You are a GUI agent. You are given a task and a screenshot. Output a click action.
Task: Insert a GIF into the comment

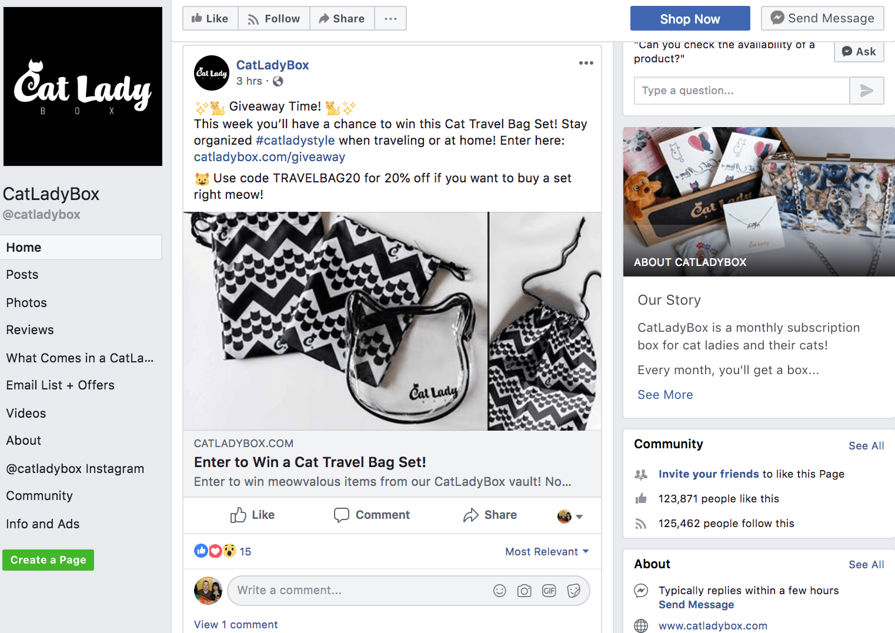tap(549, 591)
